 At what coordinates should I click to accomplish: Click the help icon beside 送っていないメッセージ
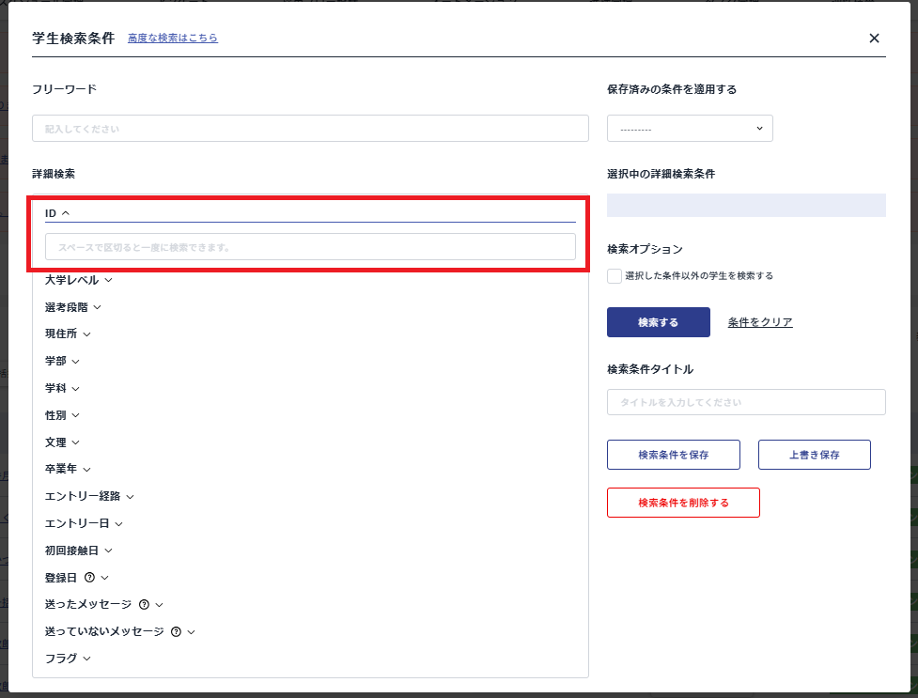coord(175,631)
